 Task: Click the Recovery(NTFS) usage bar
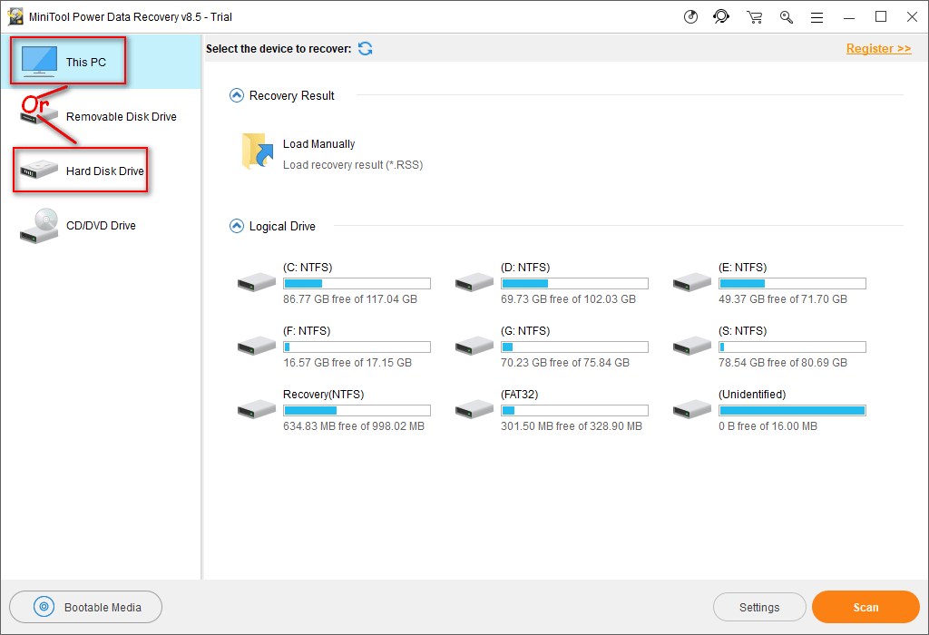pyautogui.click(x=357, y=411)
